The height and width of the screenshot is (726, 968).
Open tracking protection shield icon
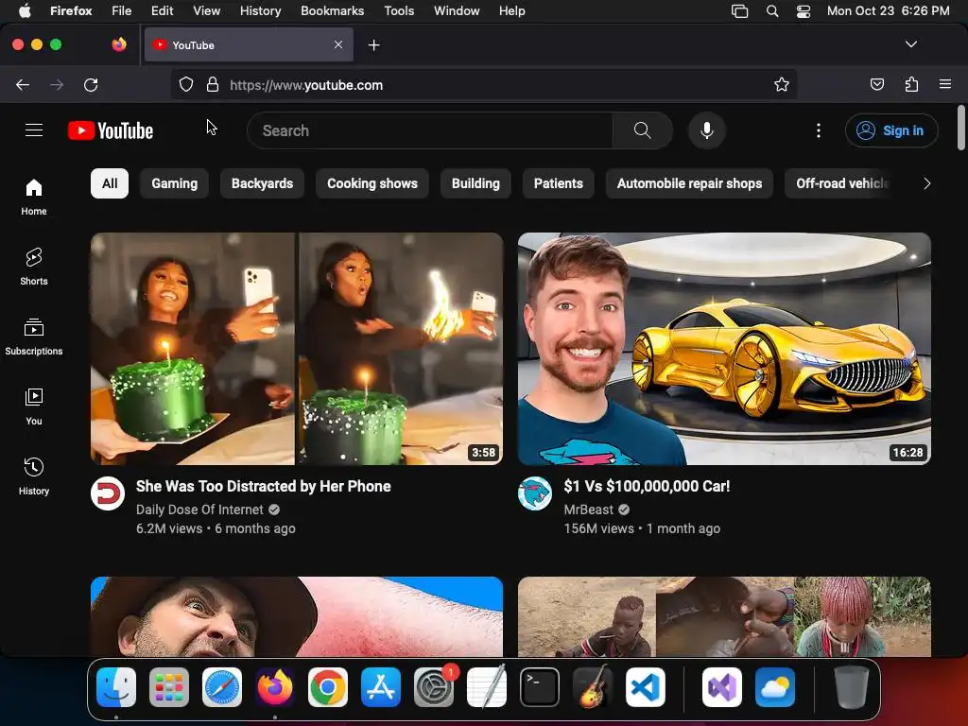[x=186, y=84]
